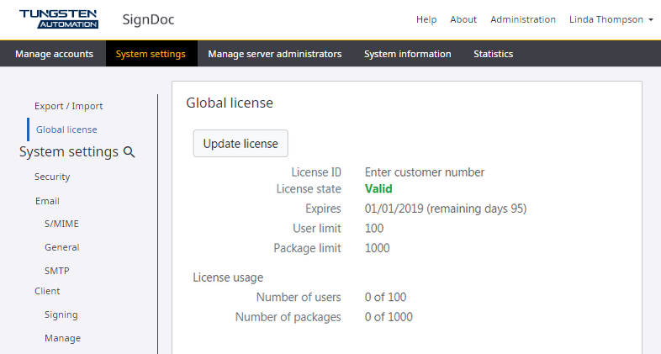Screen dimensions: 661x354
Task: Click the Number of packages label
Action: (x=288, y=317)
